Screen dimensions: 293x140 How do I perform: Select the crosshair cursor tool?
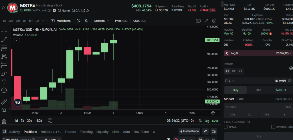click(x=4, y=31)
